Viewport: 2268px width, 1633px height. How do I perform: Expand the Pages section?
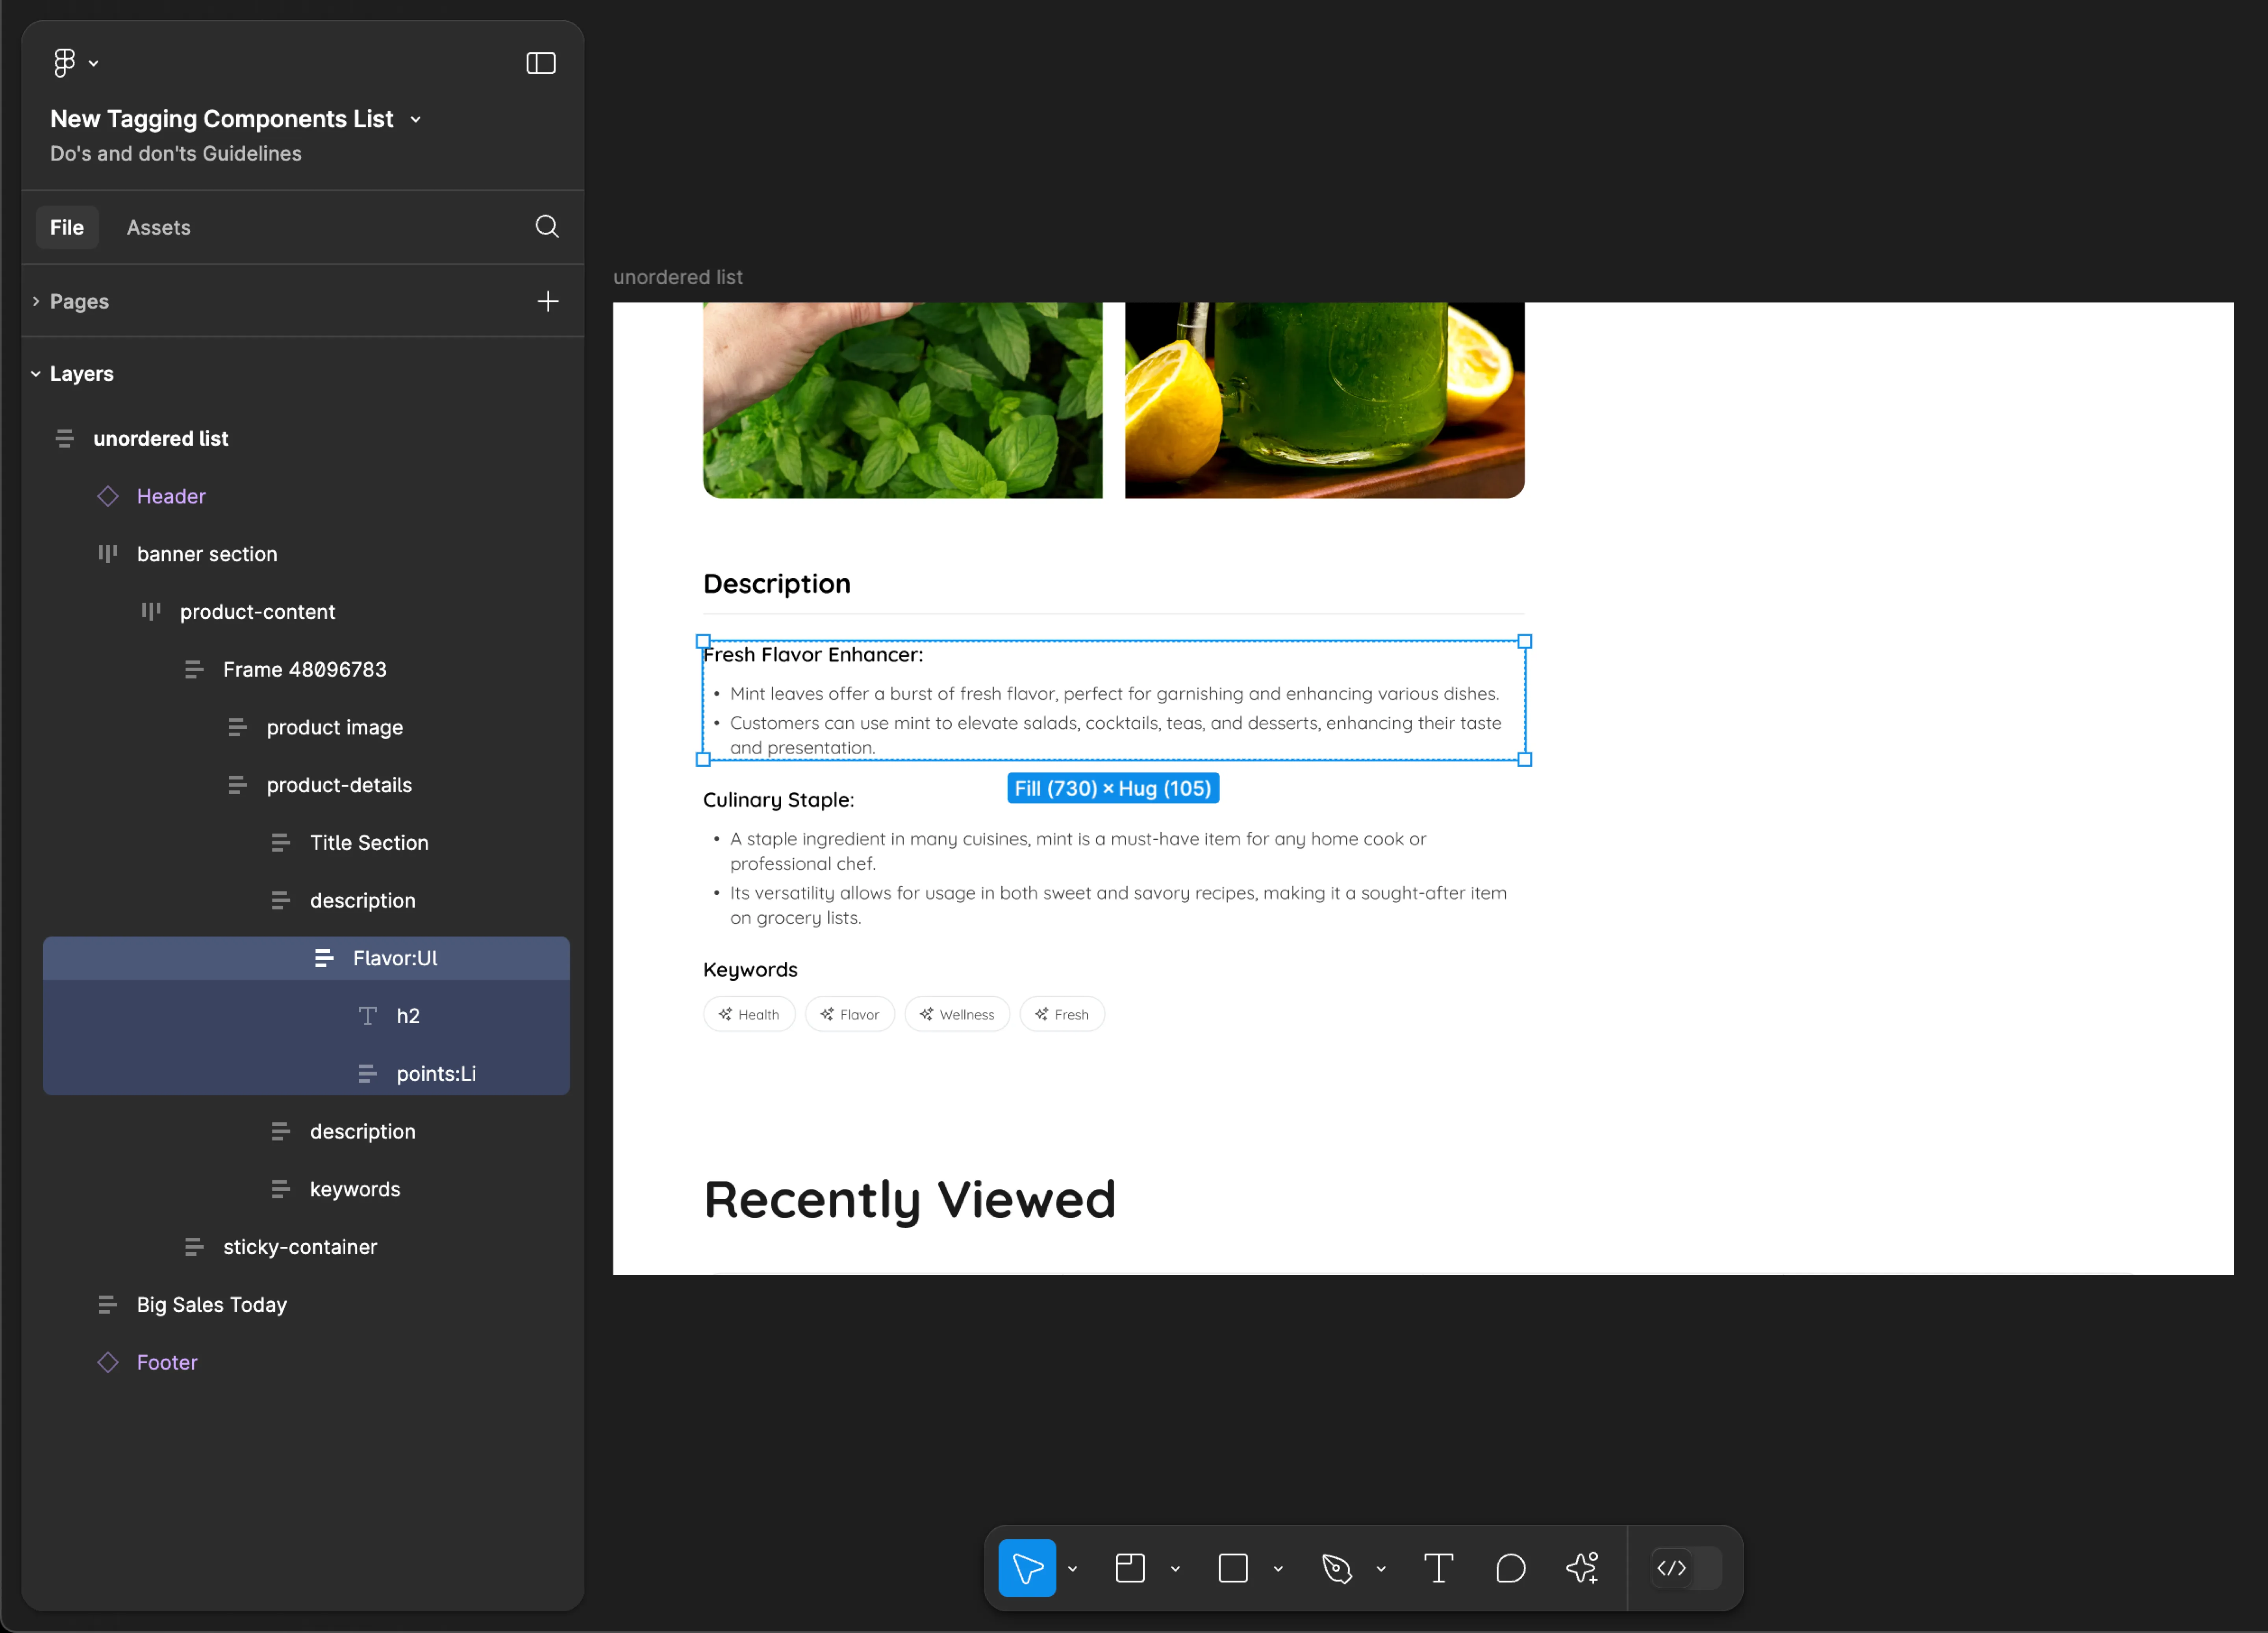point(36,301)
